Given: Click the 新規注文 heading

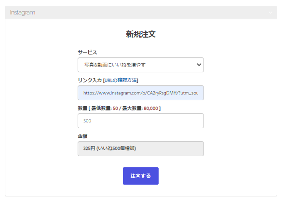Looking at the screenshot, I should coord(141,34).
